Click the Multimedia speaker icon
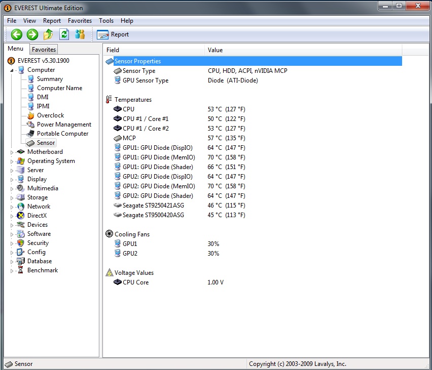Viewport: 432px width, 370px height. (x=20, y=188)
